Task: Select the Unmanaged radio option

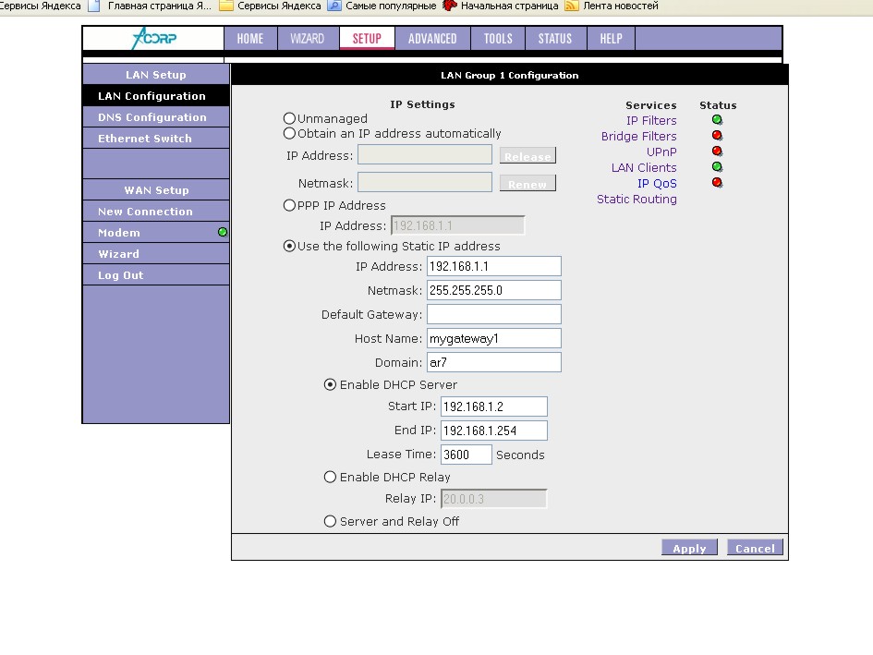Action: point(289,118)
